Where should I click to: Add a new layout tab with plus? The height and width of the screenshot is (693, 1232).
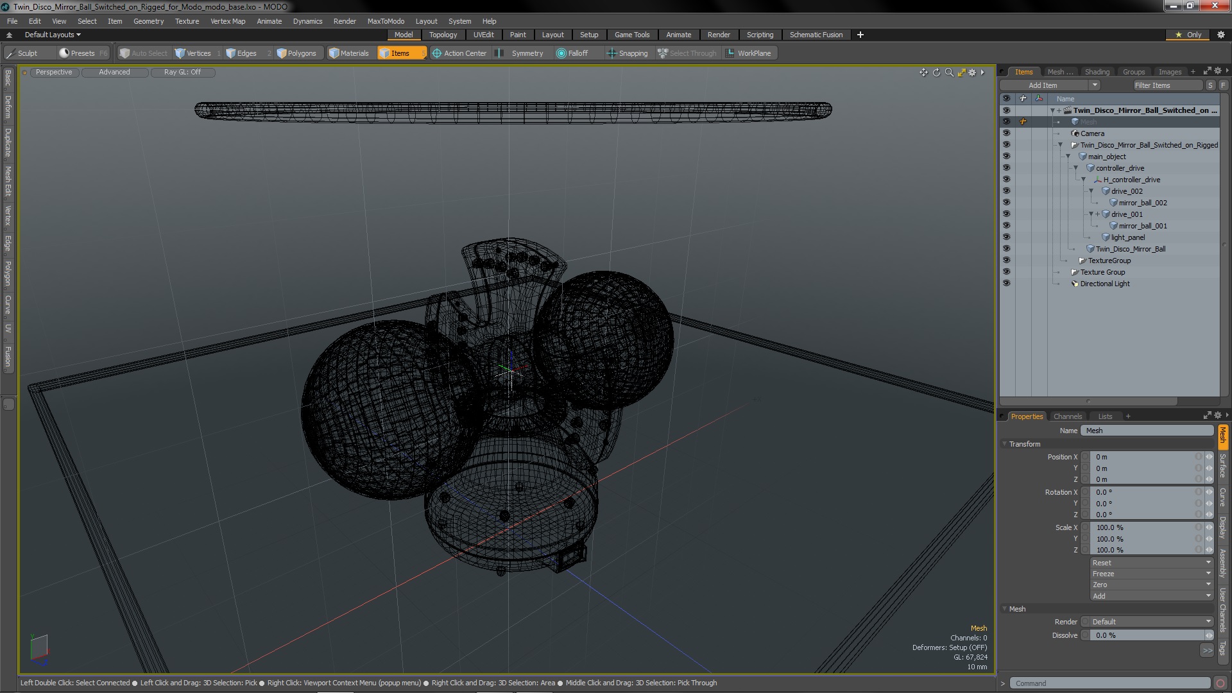coord(860,35)
